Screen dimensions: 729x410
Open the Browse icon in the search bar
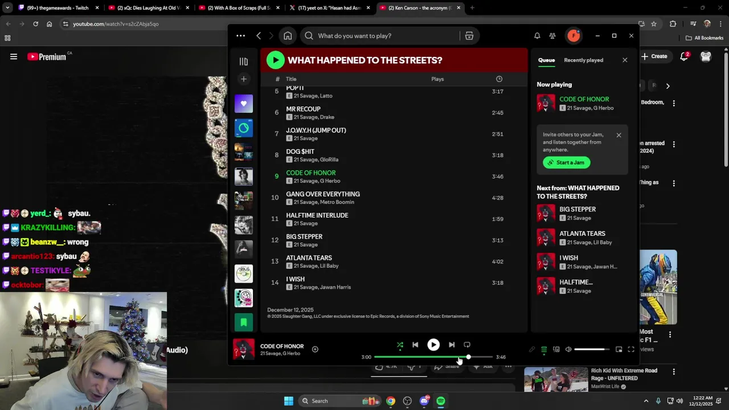pyautogui.click(x=469, y=36)
